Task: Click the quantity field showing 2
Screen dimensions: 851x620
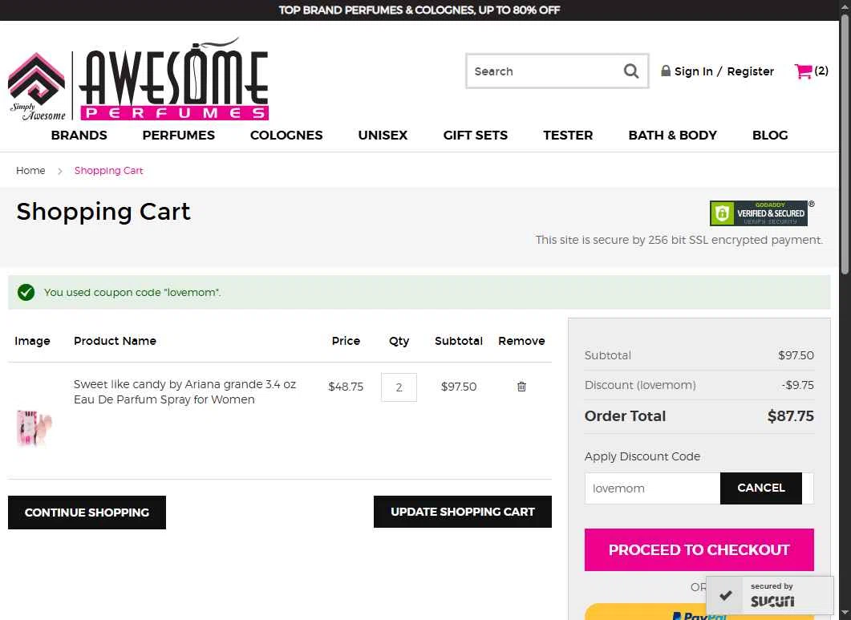Action: click(x=399, y=387)
